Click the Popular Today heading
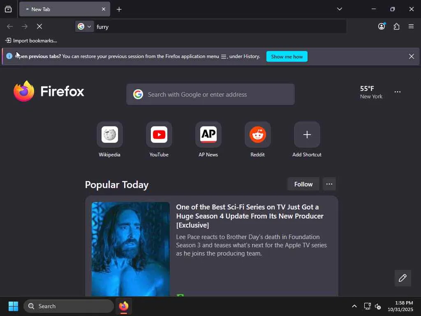Image resolution: width=421 pixels, height=316 pixels. pyautogui.click(x=117, y=185)
